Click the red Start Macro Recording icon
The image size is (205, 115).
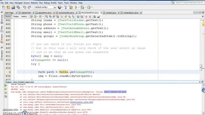pos(86,17)
